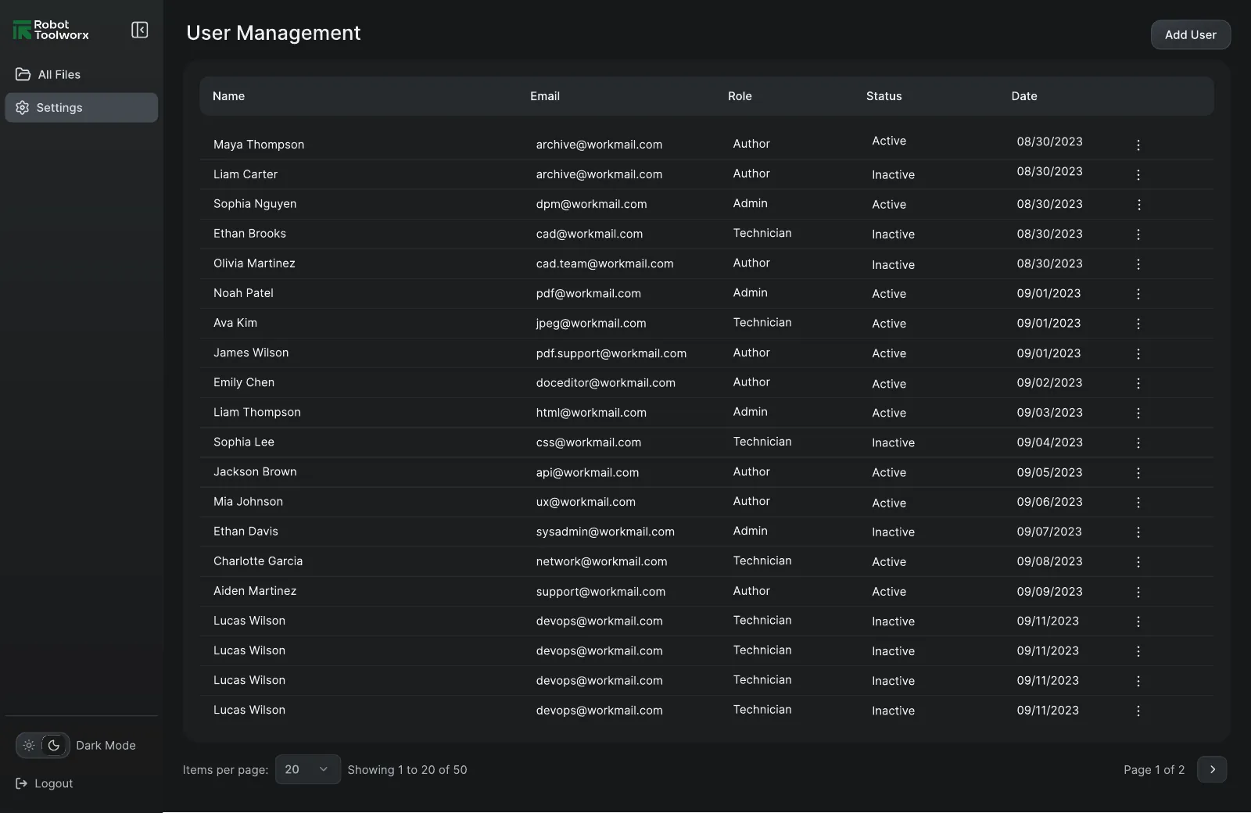Click email html@workmail.com
The image size is (1251, 813).
coord(591,413)
